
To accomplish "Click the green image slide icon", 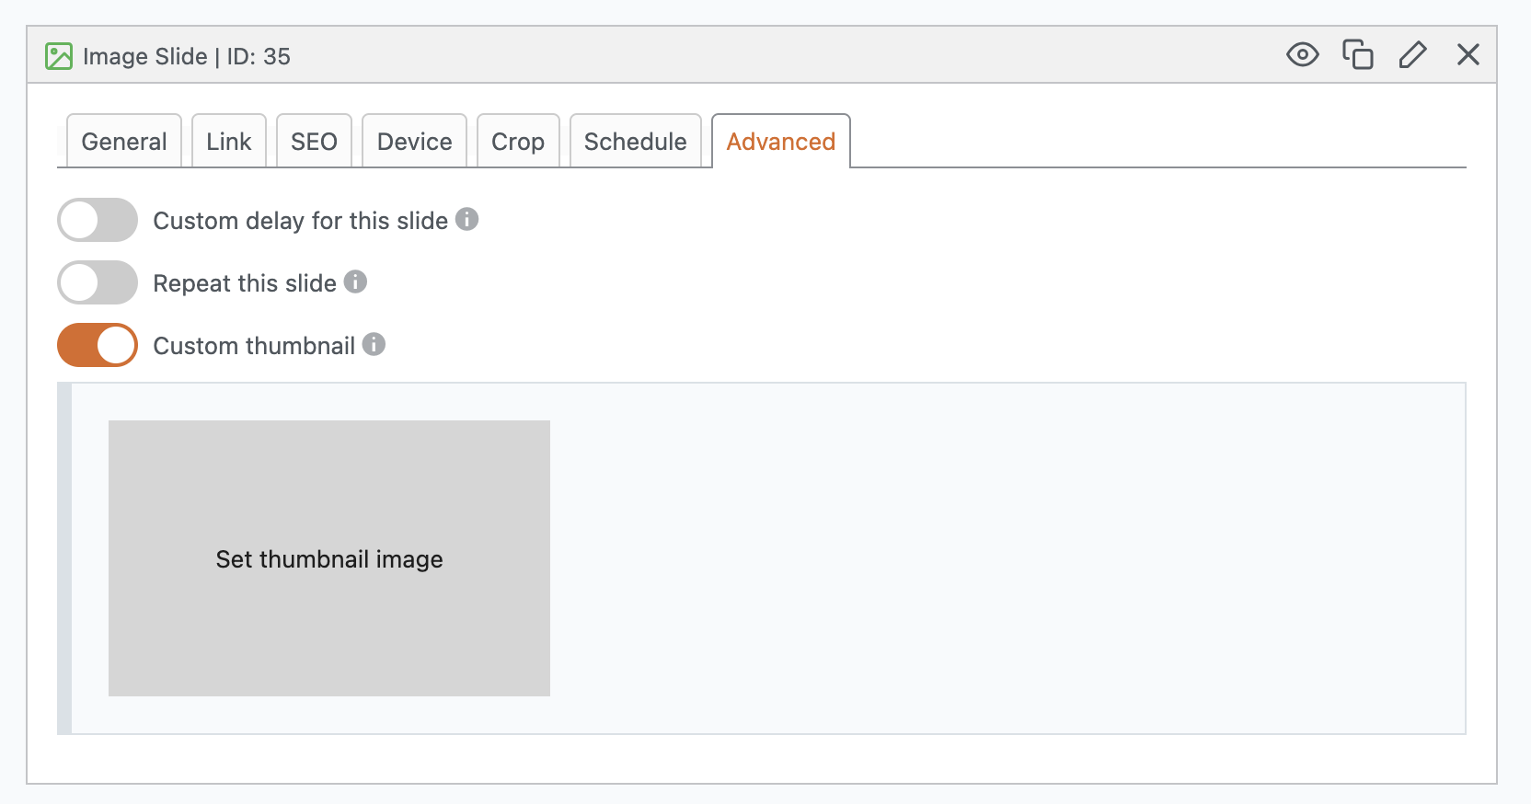I will pos(59,56).
